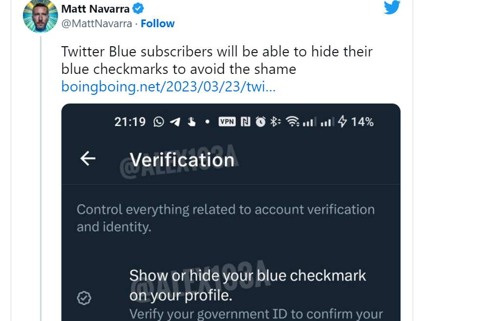Select the Twitter bird logo

pos(392,8)
